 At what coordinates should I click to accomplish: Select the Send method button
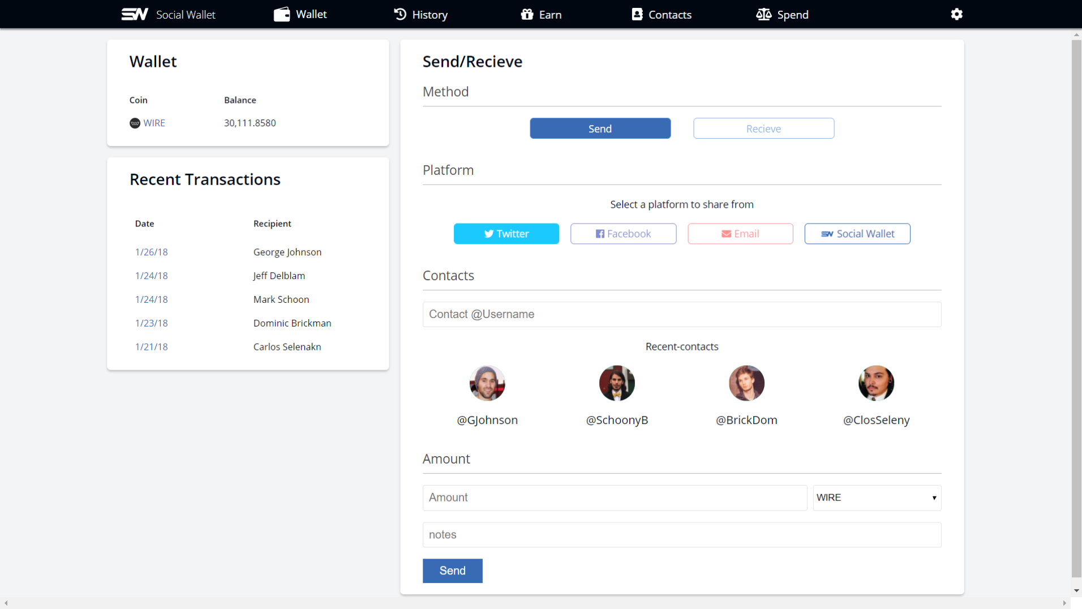coord(600,128)
